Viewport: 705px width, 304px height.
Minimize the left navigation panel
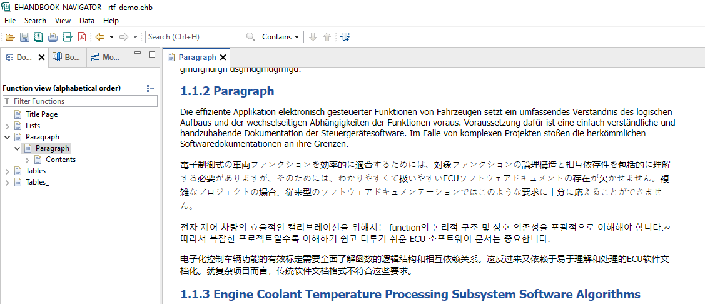(x=136, y=55)
